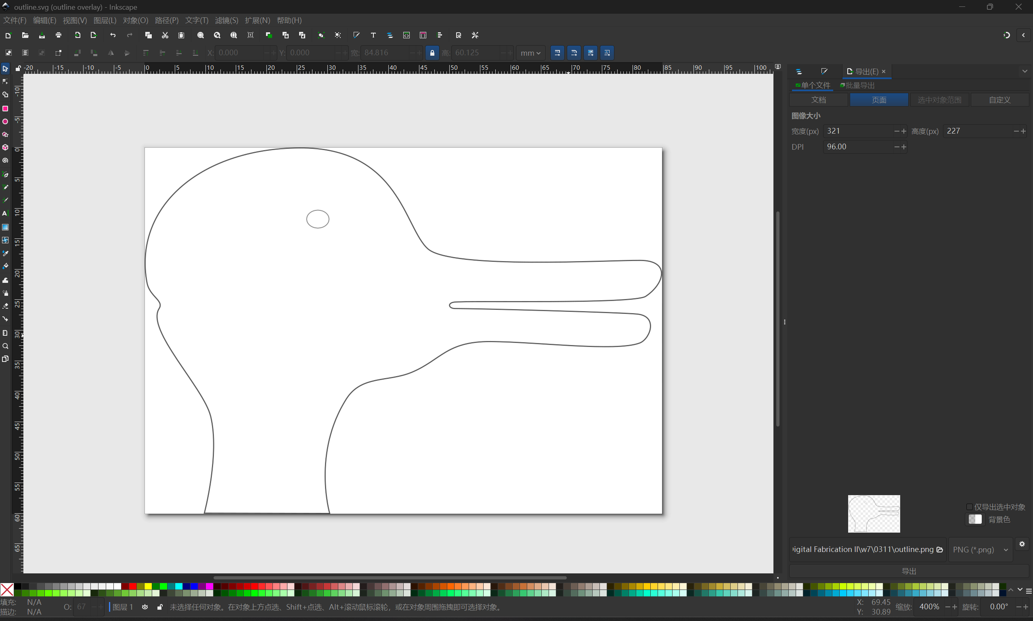Open the 图层 1 layer selector

[122, 607]
